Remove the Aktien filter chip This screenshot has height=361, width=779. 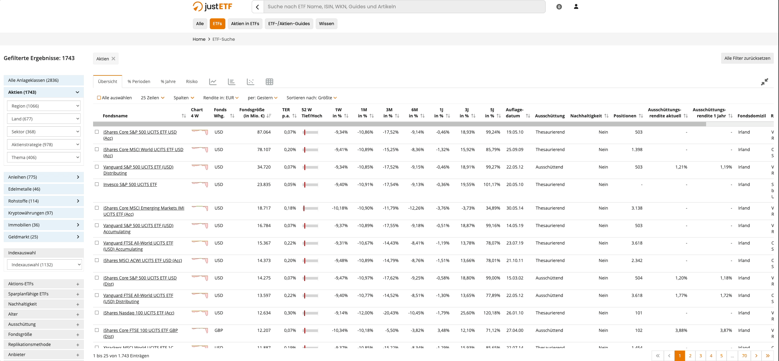coord(113,59)
